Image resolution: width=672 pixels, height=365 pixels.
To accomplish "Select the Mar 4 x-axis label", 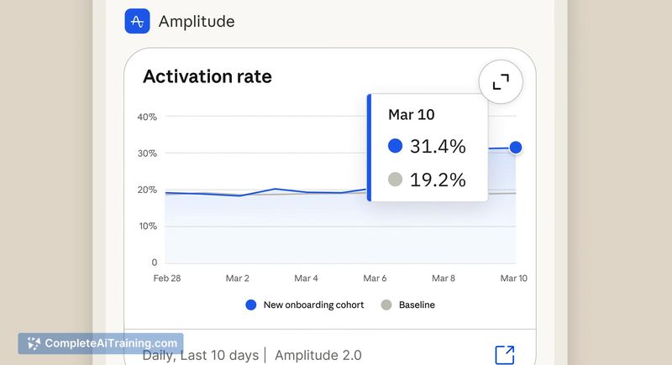I will pyautogui.click(x=306, y=278).
